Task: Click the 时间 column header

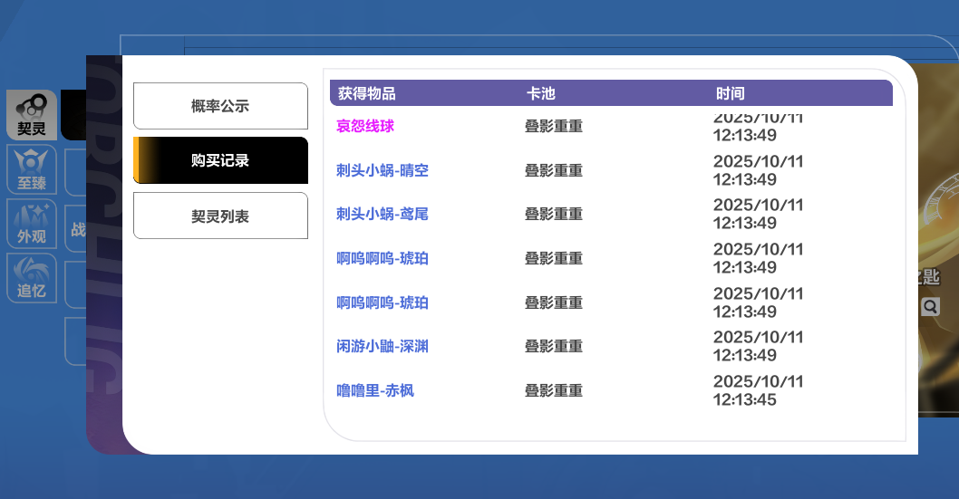Action: (x=730, y=93)
